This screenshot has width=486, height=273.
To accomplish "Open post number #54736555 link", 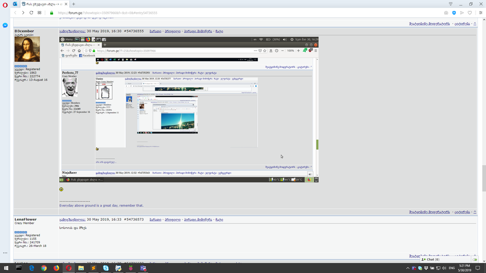I will [134, 31].
